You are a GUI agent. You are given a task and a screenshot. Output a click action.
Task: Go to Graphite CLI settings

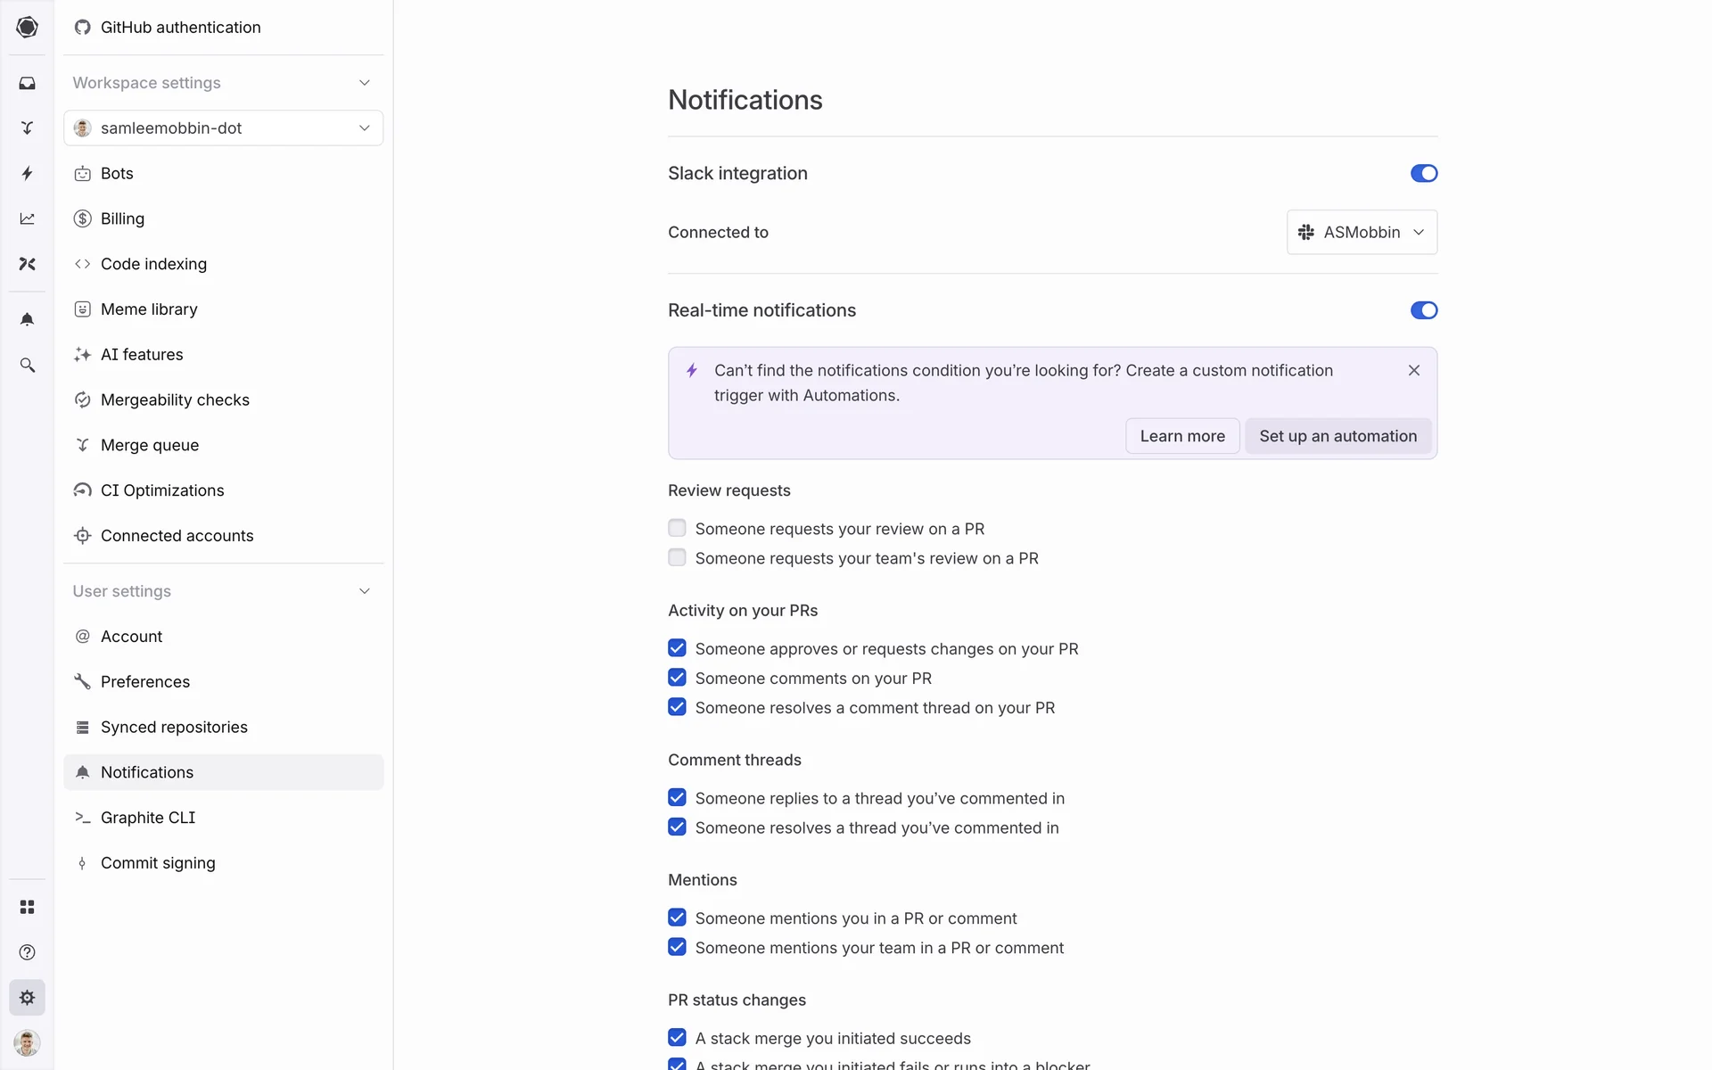click(148, 818)
